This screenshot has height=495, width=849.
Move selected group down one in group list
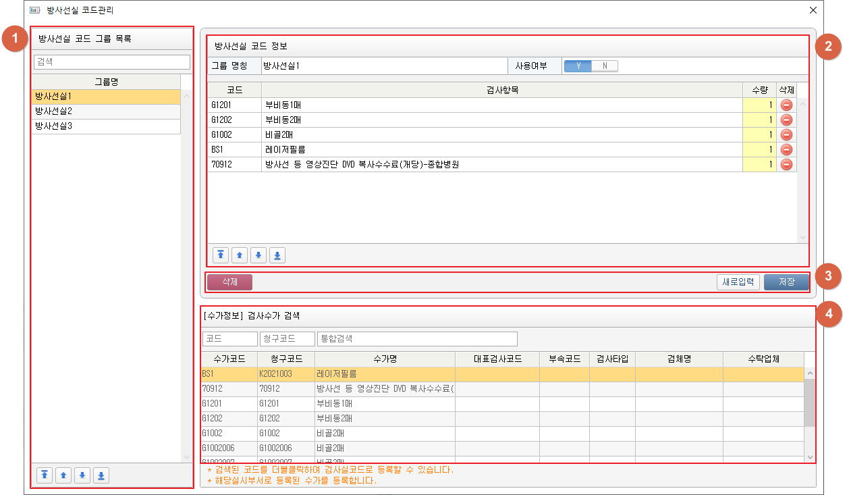[82, 475]
